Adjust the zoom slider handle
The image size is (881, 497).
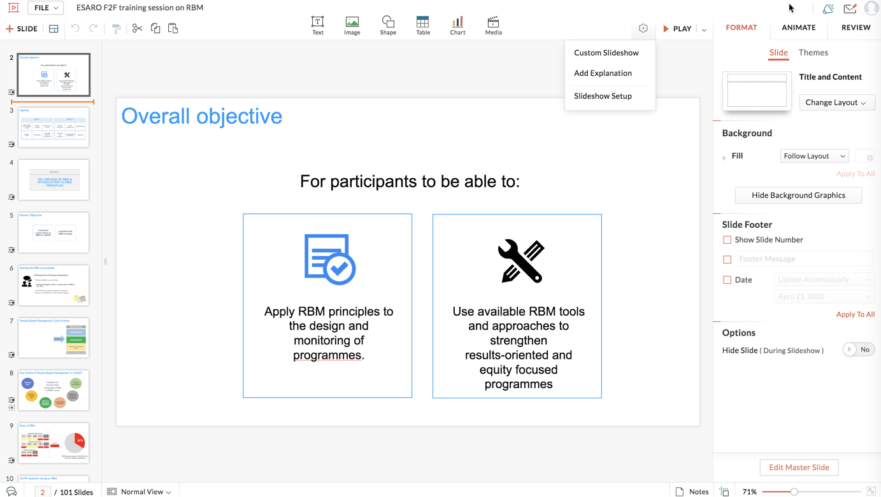tap(794, 492)
